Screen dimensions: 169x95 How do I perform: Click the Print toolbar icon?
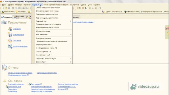[x=24, y=8]
